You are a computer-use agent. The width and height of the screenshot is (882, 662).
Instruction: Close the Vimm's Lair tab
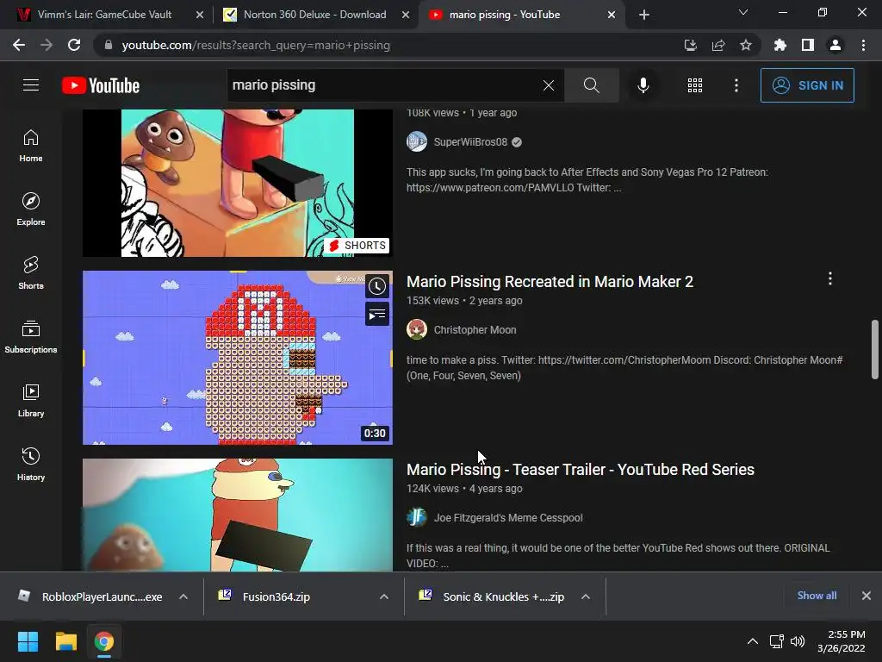200,15
